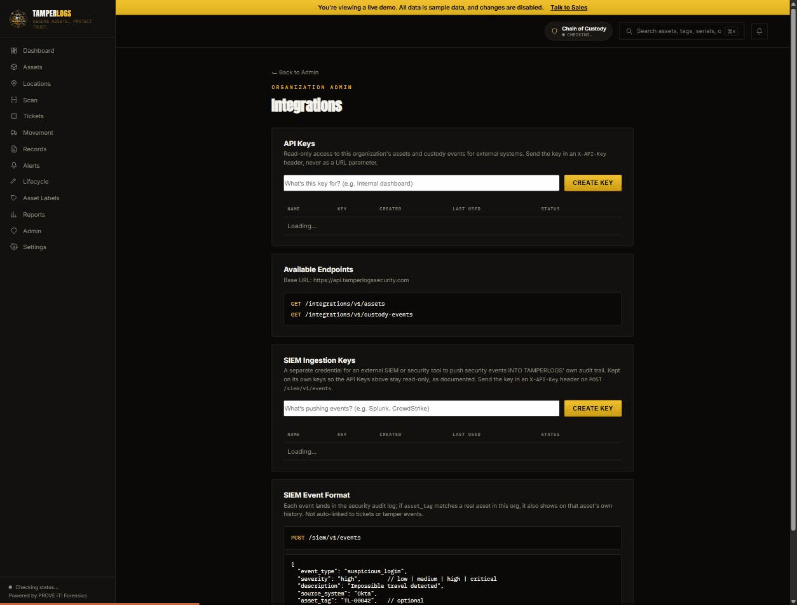
Task: Click the Base URL api.tamperlogssecurity.com text
Action: (346, 280)
